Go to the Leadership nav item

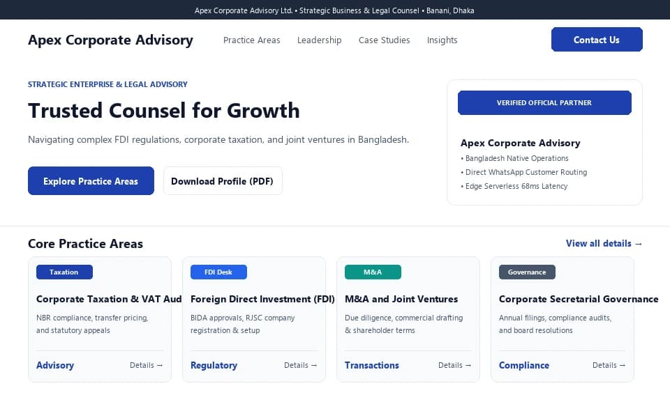tap(319, 40)
